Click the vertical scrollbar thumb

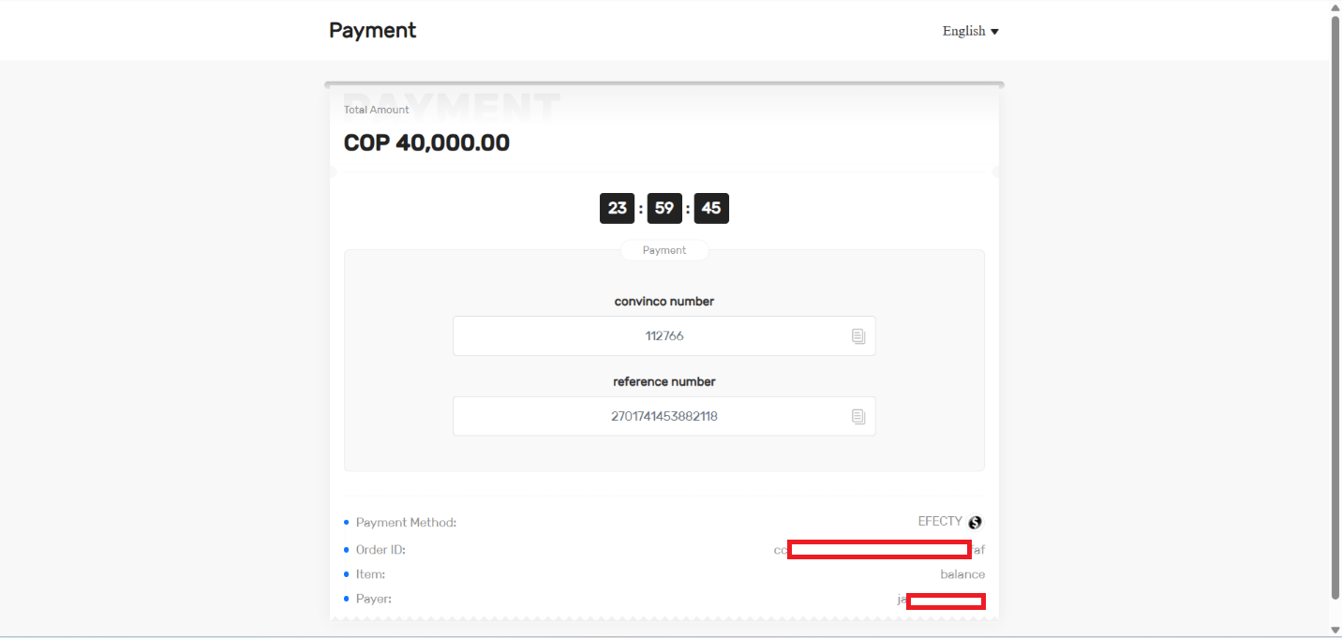click(x=1335, y=306)
